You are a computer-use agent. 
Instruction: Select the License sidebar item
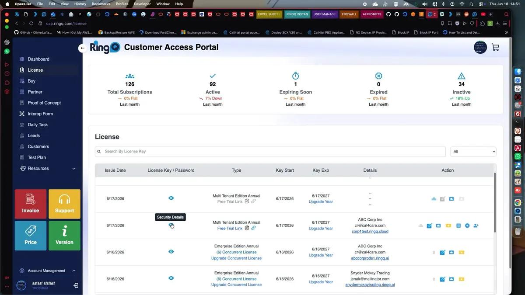click(35, 70)
